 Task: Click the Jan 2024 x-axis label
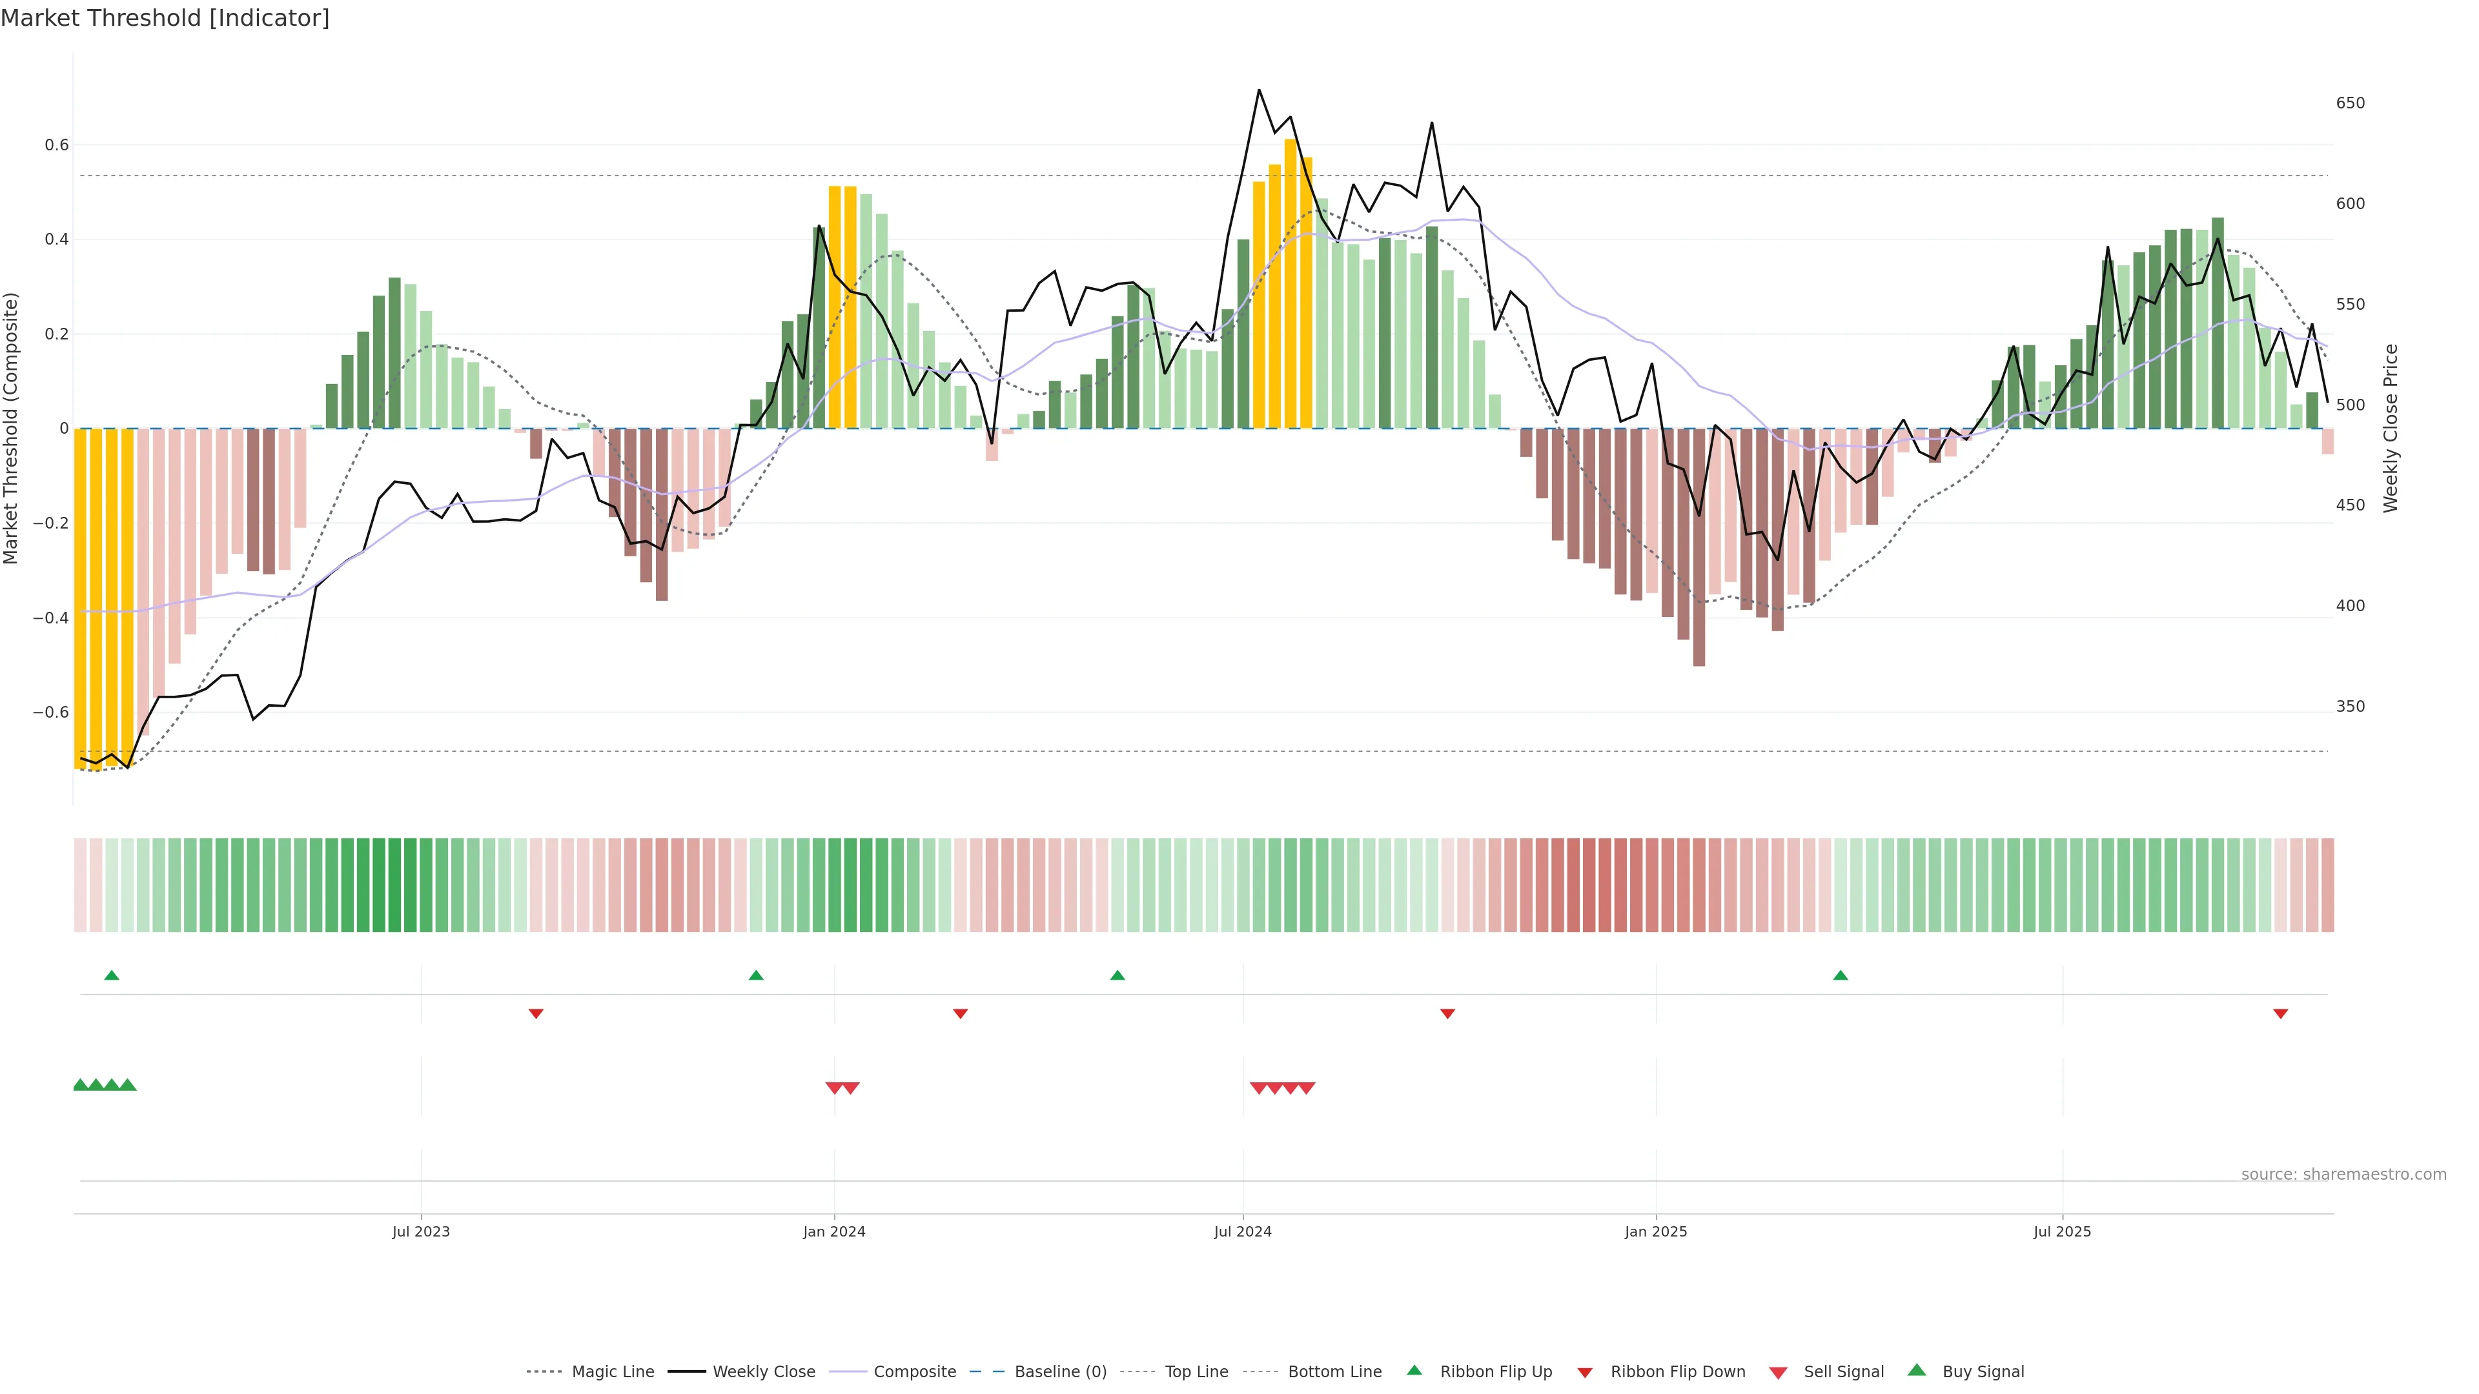click(834, 1231)
